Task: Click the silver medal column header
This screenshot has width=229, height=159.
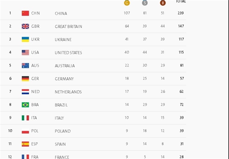Action: [145, 3]
